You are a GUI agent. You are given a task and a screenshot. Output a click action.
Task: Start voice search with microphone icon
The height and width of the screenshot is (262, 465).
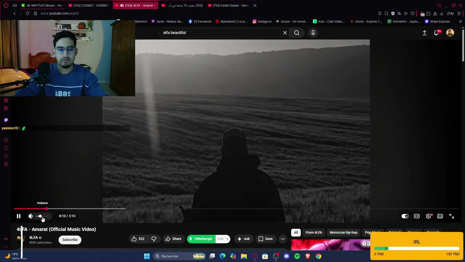click(x=313, y=33)
